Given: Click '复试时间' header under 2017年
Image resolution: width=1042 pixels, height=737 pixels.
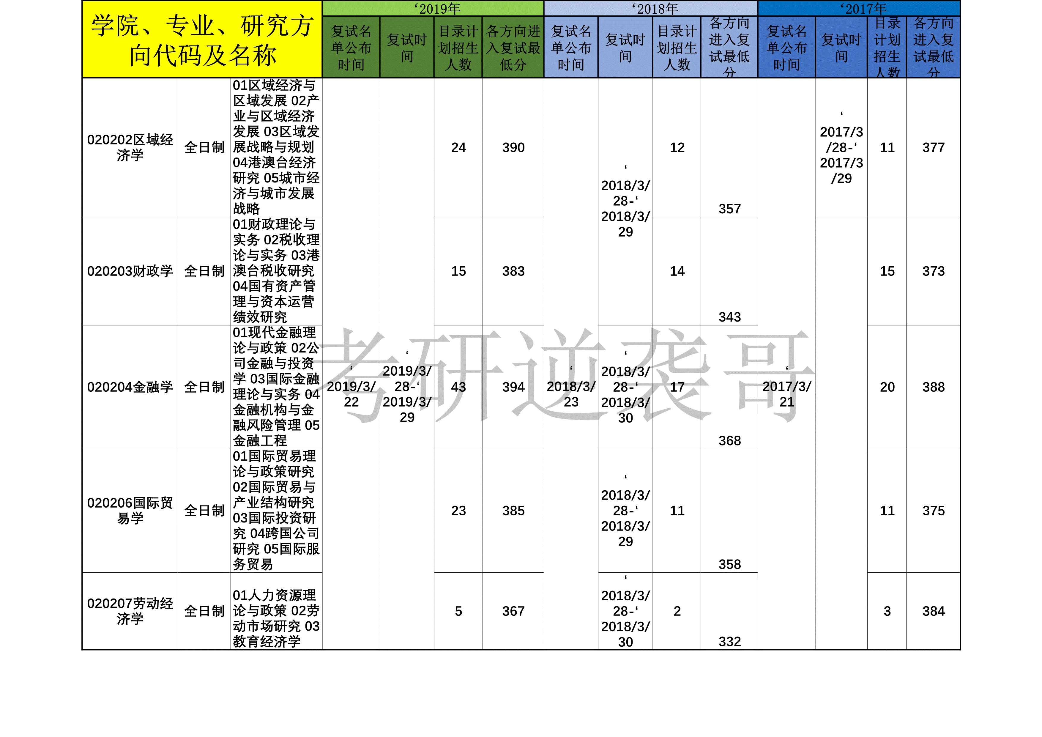Looking at the screenshot, I should pyautogui.click(x=841, y=47).
